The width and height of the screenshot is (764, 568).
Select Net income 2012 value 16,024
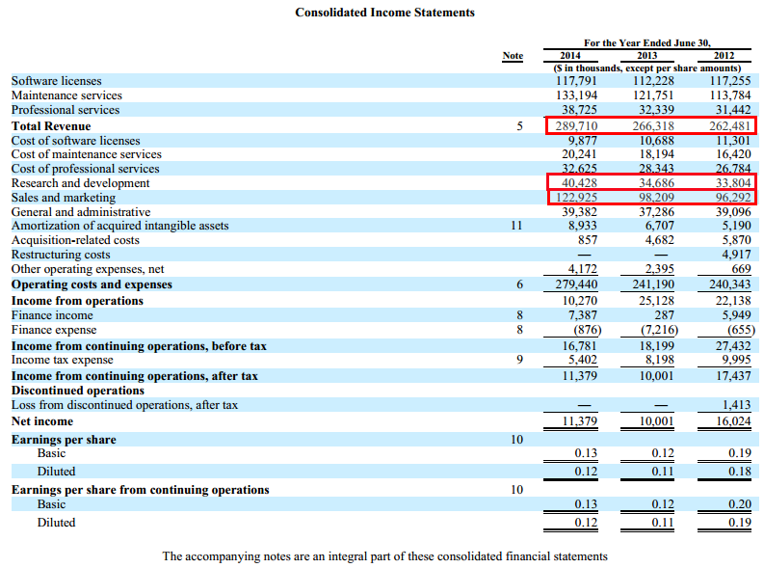pyautogui.click(x=733, y=421)
